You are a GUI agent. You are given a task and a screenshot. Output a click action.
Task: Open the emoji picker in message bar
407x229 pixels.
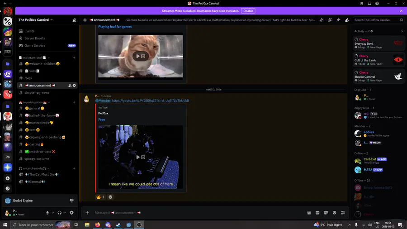[x=334, y=213]
